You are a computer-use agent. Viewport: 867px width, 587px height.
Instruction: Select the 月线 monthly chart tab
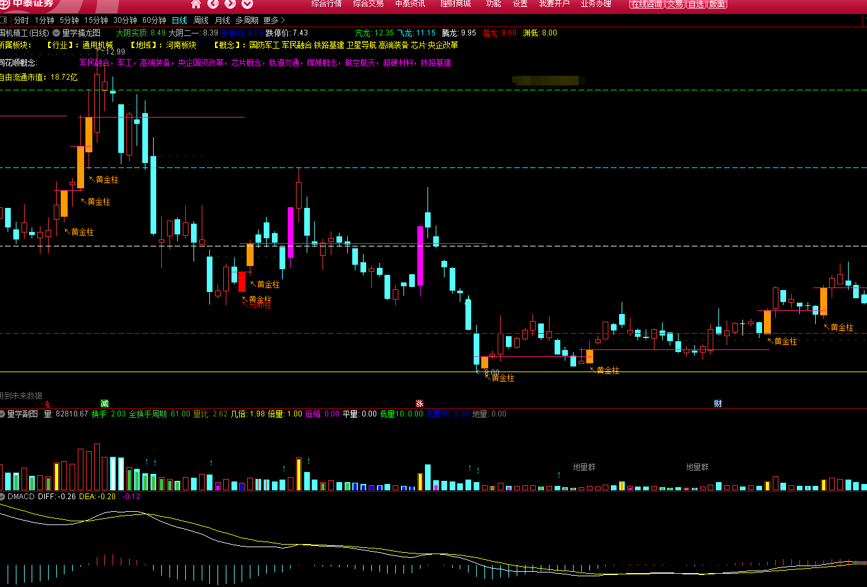223,20
